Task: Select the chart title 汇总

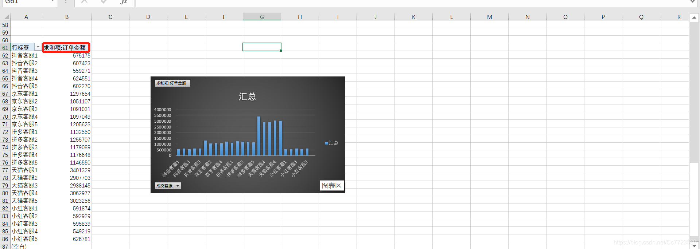Action: (x=247, y=96)
